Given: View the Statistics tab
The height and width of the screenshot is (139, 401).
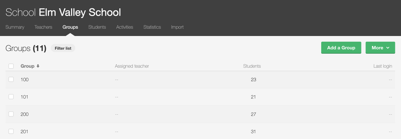Looking at the screenshot, I should pyautogui.click(x=152, y=27).
